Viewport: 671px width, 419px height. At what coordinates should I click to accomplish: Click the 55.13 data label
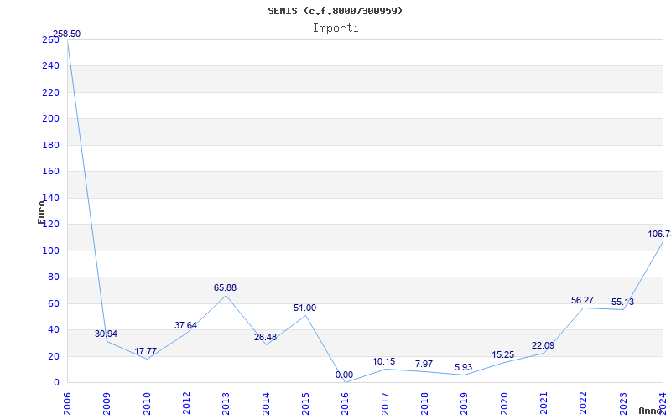pos(622,303)
